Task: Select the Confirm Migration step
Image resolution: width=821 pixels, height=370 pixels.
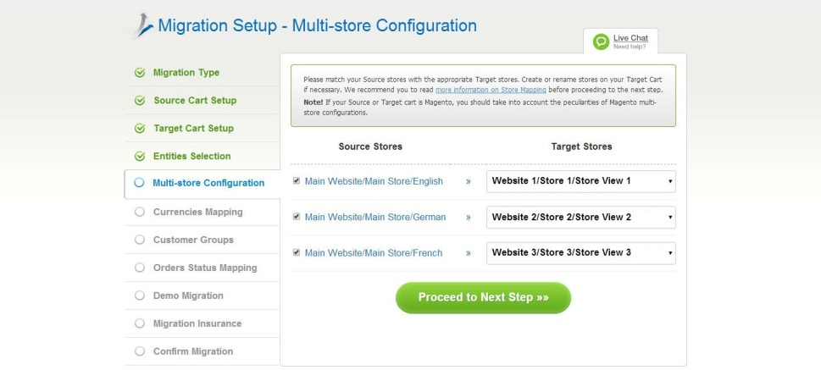Action: [x=192, y=351]
